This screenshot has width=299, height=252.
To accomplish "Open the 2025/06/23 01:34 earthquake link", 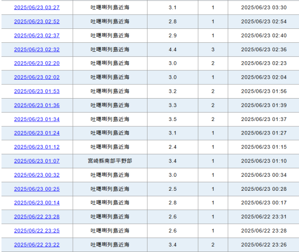I will [x=37, y=119].
